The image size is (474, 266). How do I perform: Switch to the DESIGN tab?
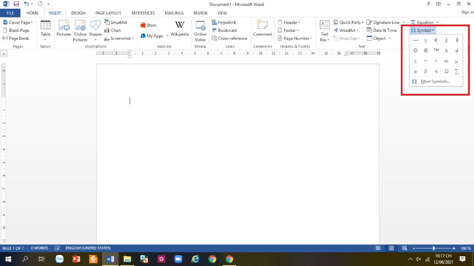click(x=78, y=13)
